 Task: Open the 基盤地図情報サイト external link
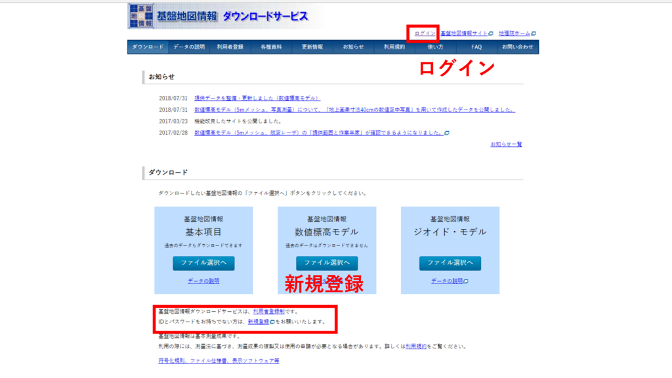coord(465,33)
